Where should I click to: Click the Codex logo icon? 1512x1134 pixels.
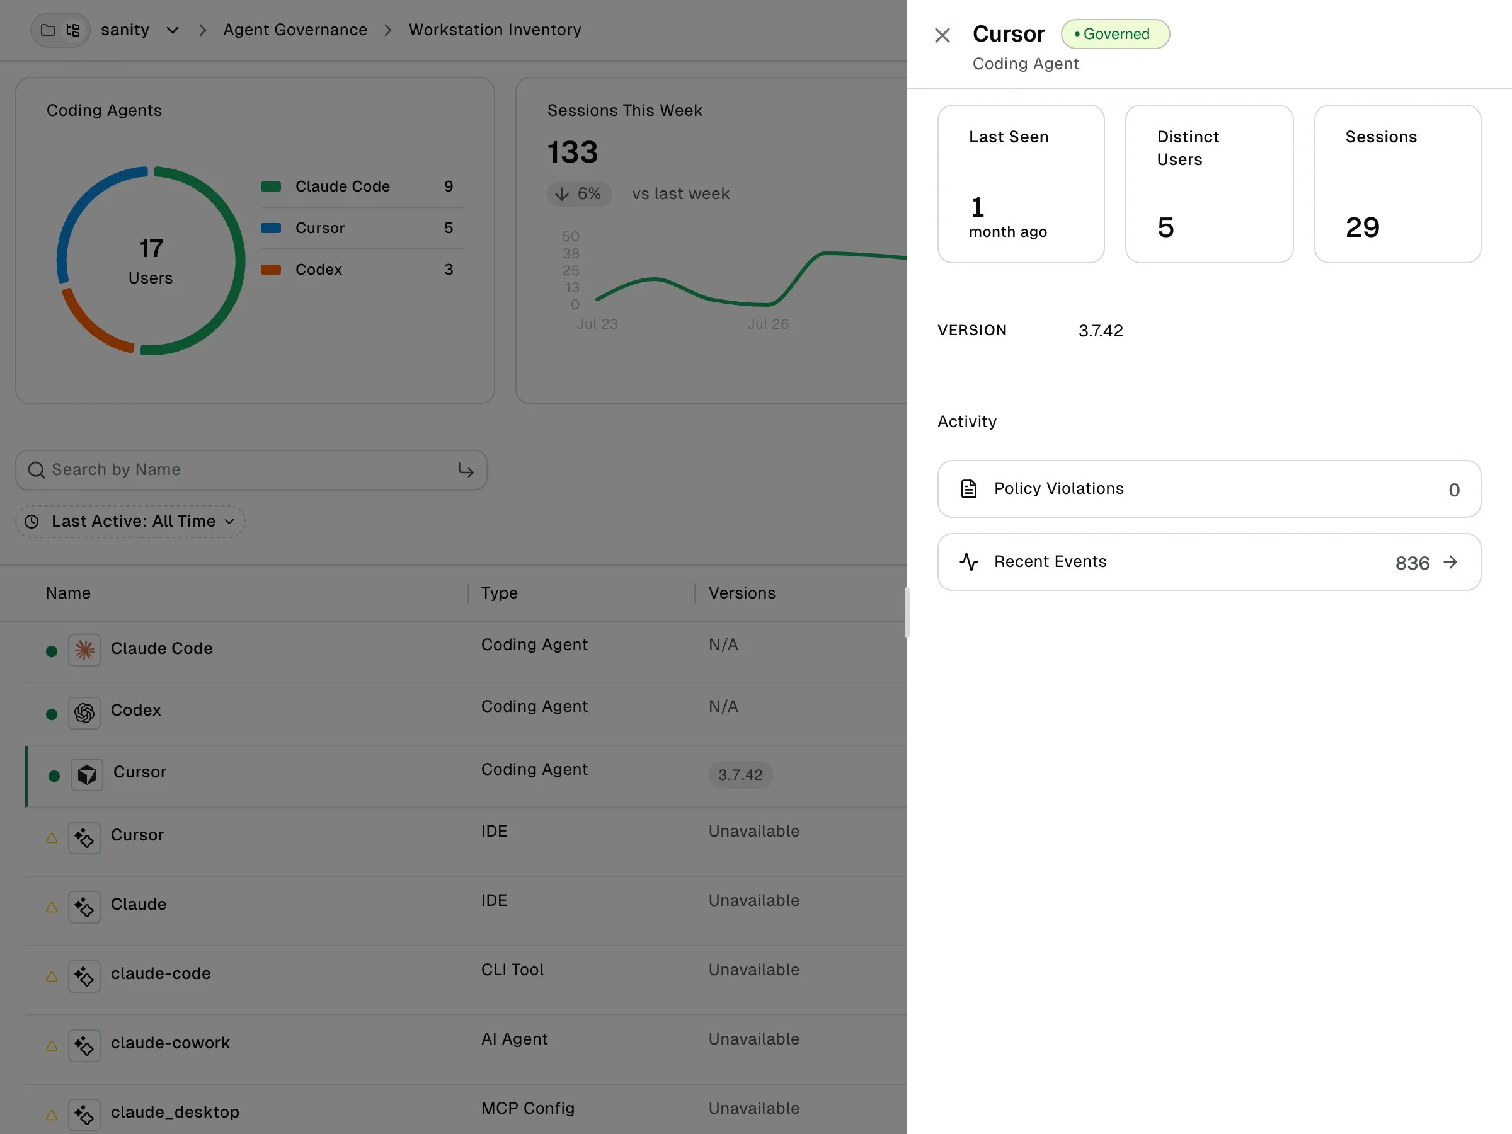click(84, 713)
